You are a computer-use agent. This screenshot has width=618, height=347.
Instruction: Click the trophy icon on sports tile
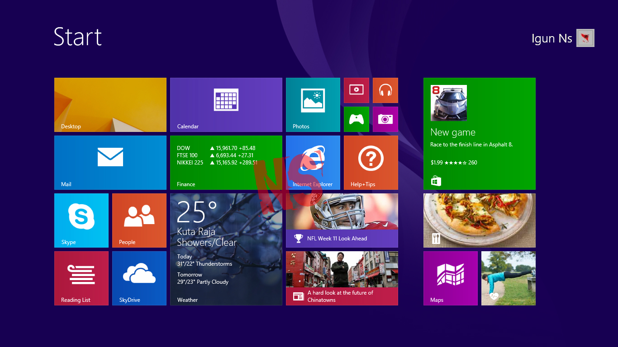coord(298,238)
